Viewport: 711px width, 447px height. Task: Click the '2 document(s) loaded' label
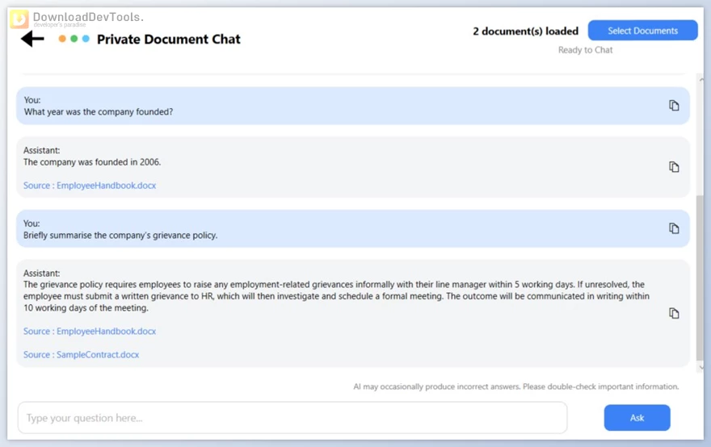pyautogui.click(x=525, y=31)
